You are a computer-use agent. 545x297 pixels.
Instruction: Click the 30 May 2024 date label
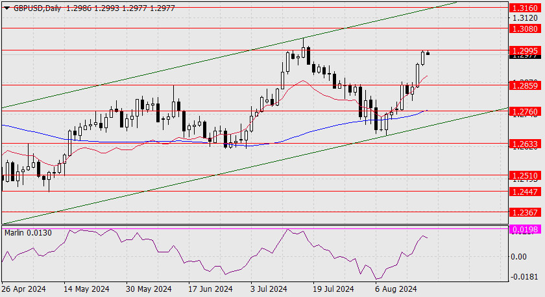click(x=149, y=289)
